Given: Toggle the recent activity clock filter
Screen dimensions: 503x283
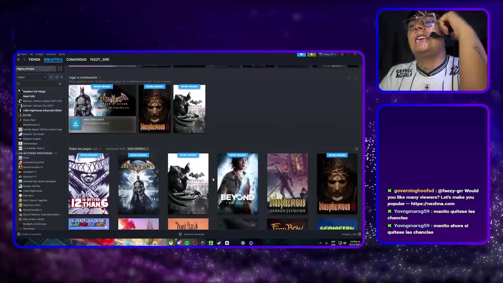Looking at the screenshot, I should point(57,77).
